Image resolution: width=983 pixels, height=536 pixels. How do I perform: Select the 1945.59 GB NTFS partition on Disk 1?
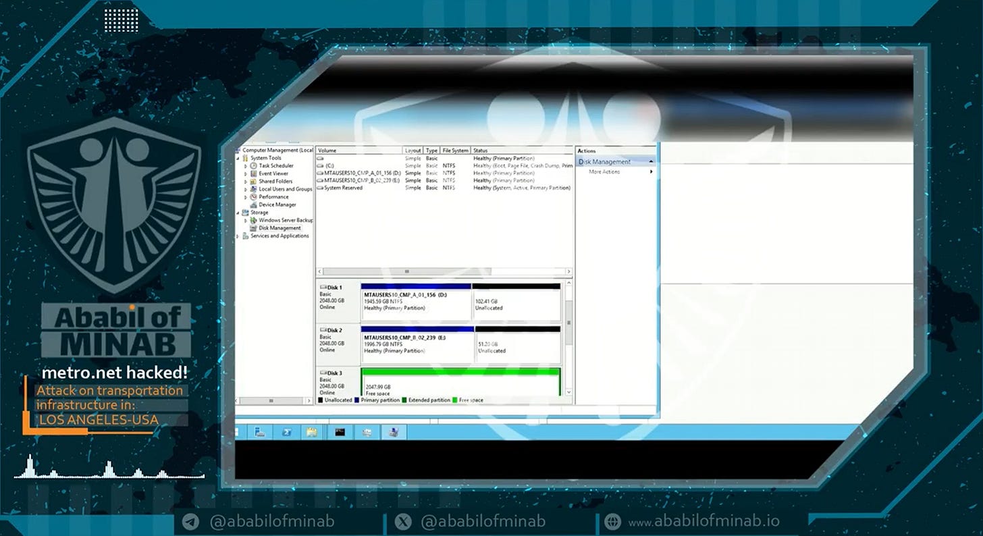click(416, 302)
